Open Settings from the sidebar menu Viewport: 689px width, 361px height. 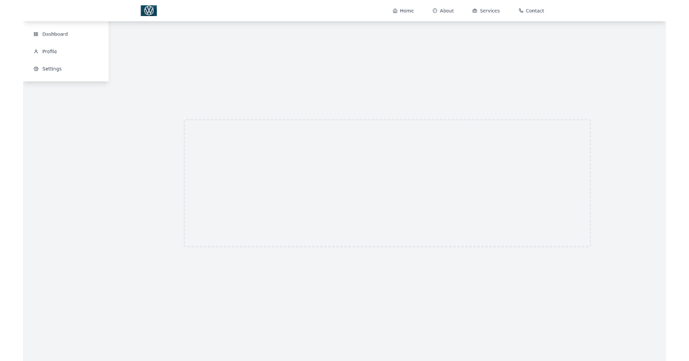coord(52,69)
